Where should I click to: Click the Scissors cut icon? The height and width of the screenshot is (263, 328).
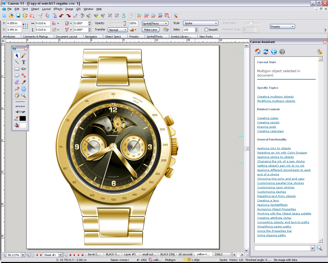[x=41, y=16]
